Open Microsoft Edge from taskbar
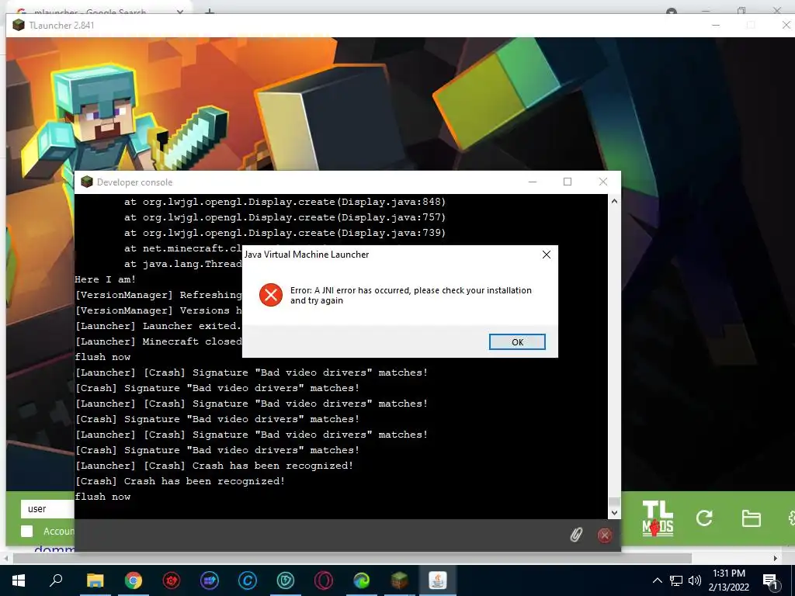The width and height of the screenshot is (795, 596). pos(362,580)
